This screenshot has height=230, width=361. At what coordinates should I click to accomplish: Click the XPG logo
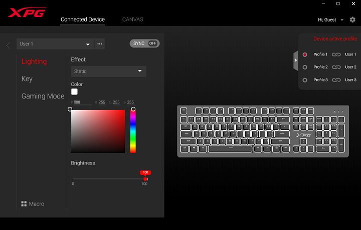27,12
